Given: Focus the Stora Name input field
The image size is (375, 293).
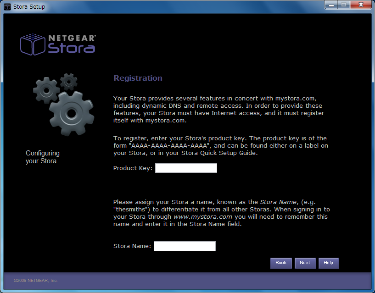Looking at the screenshot, I should pyautogui.click(x=185, y=246).
